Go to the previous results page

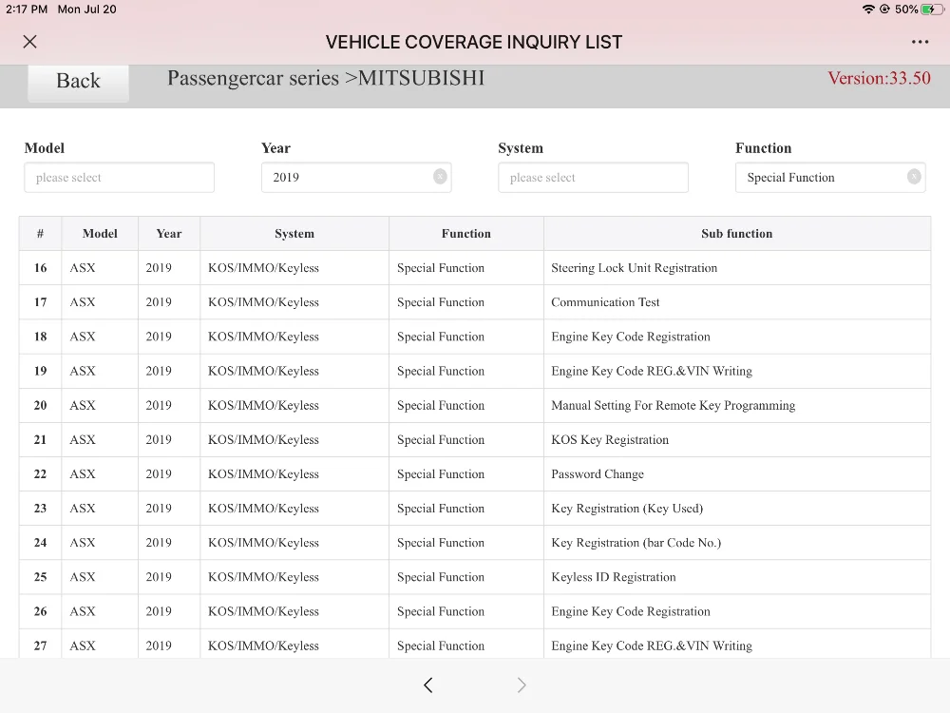428,685
